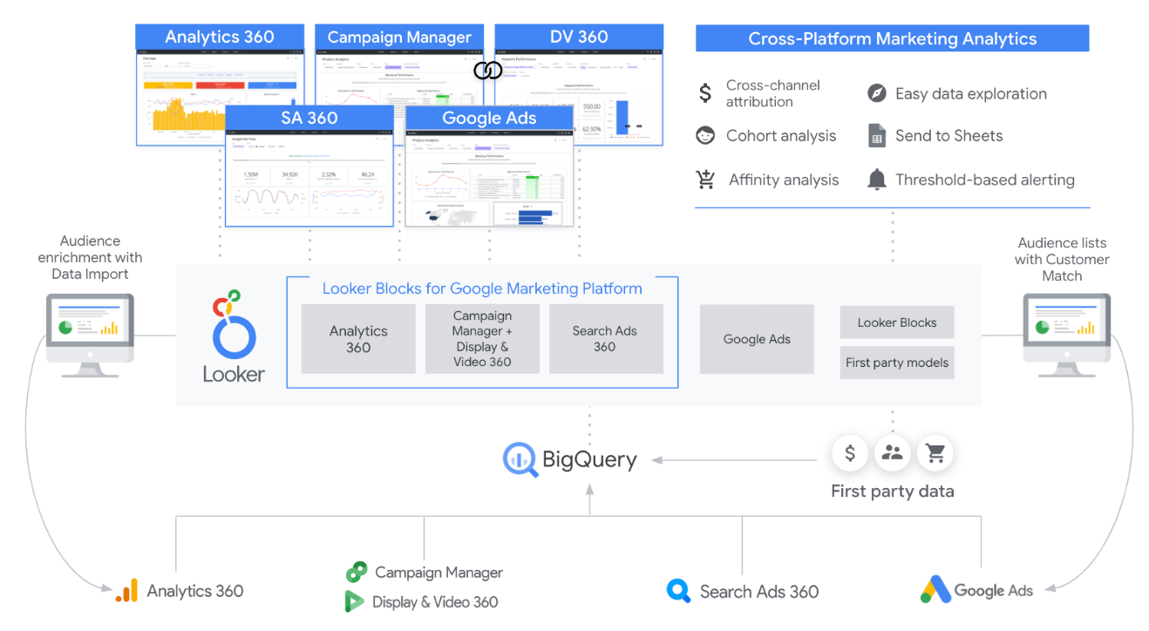Click the First party data label

pyautogui.click(x=893, y=492)
